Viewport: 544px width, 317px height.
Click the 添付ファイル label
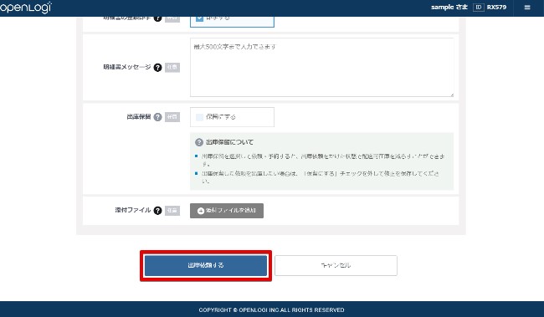coord(133,210)
